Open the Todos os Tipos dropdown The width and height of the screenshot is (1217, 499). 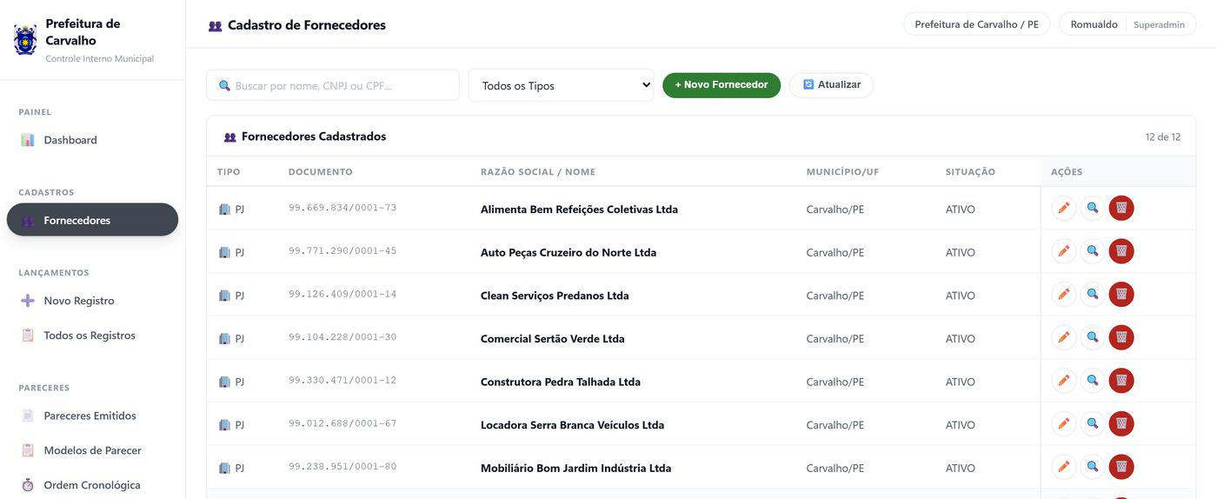(561, 85)
